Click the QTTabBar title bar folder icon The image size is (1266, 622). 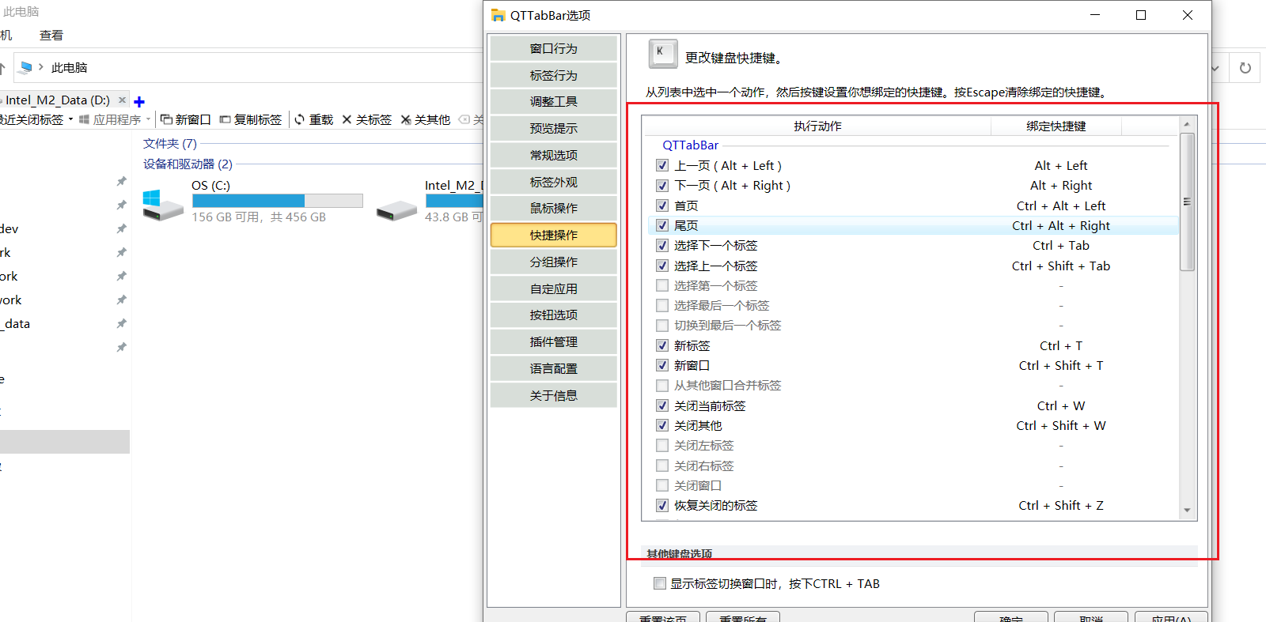[x=498, y=15]
